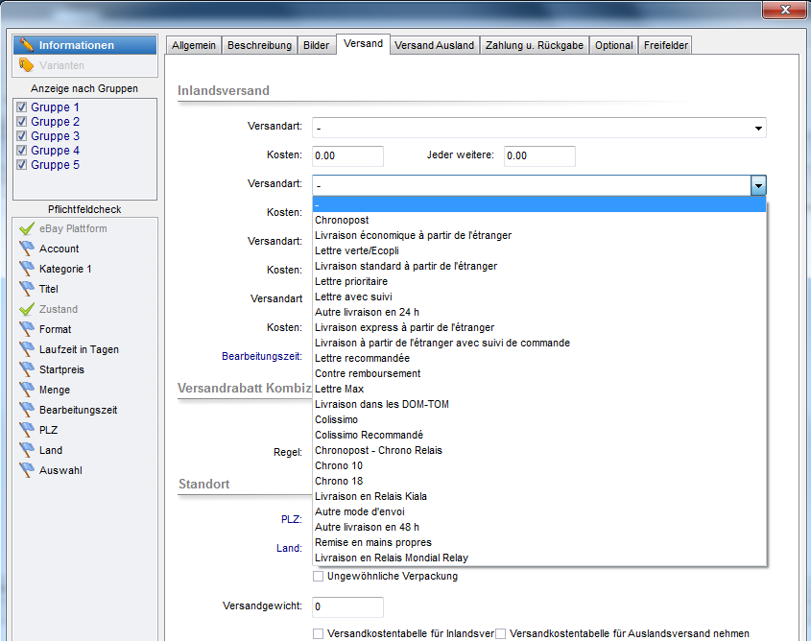Click the green checkmark beside Zustand
The width and height of the screenshot is (811, 641).
pyautogui.click(x=26, y=310)
